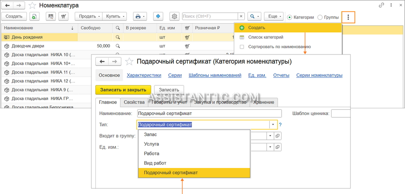405x194 pixels.
Task: Select Услуга in type list
Action: 194,144
